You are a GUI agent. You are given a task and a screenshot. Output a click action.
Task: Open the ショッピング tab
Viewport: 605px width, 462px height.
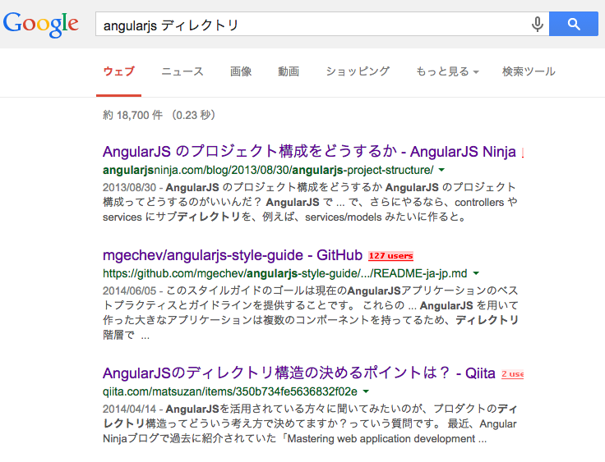358,71
